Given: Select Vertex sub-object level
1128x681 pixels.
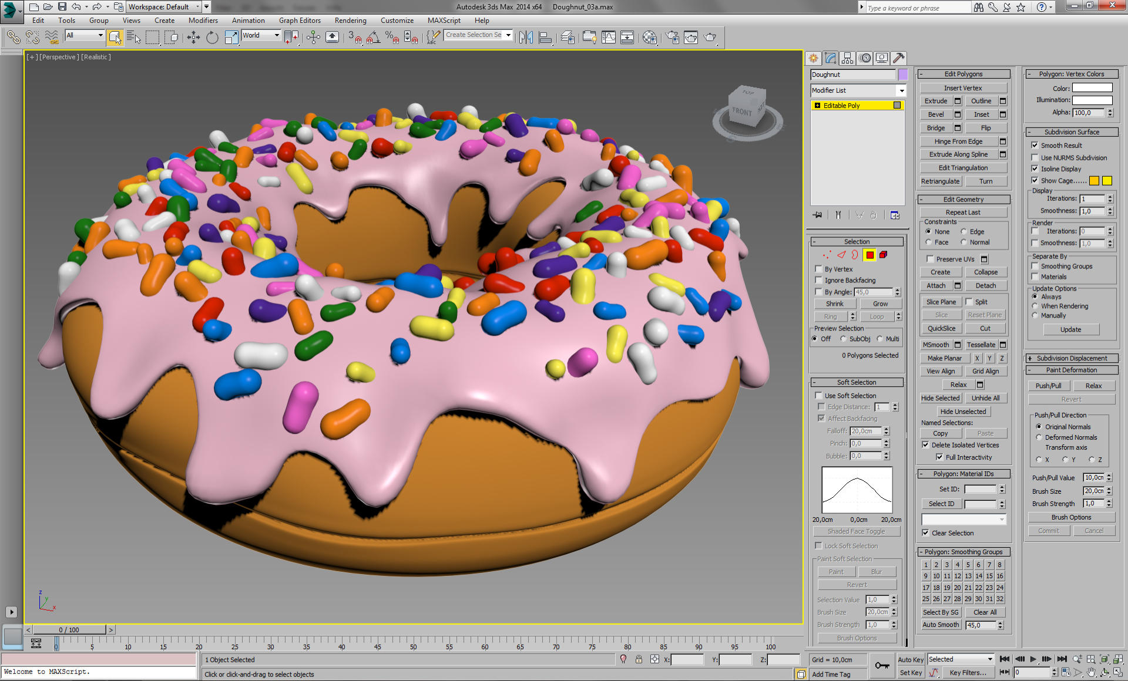Looking at the screenshot, I should click(827, 255).
